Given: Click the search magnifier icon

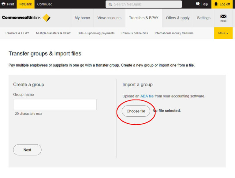Looking at the screenshot, I should tap(110, 4).
